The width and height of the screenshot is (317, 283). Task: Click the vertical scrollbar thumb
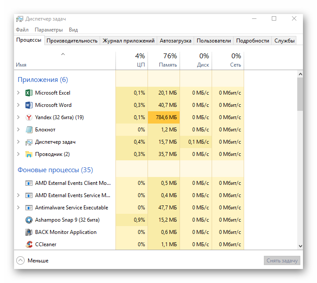[300, 94]
